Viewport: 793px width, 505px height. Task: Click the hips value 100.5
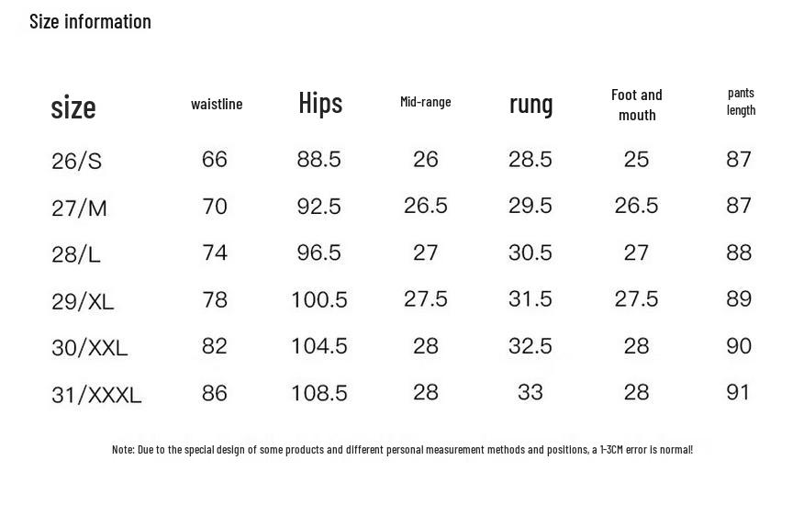(319, 299)
